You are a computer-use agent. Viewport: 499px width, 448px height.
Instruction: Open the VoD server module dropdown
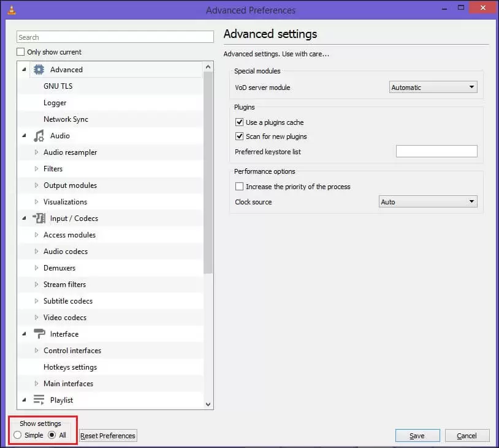[x=433, y=87]
